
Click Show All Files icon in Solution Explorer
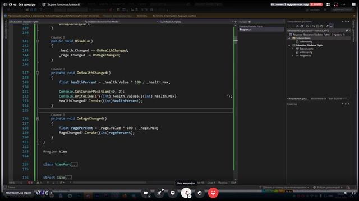tap(321, 26)
